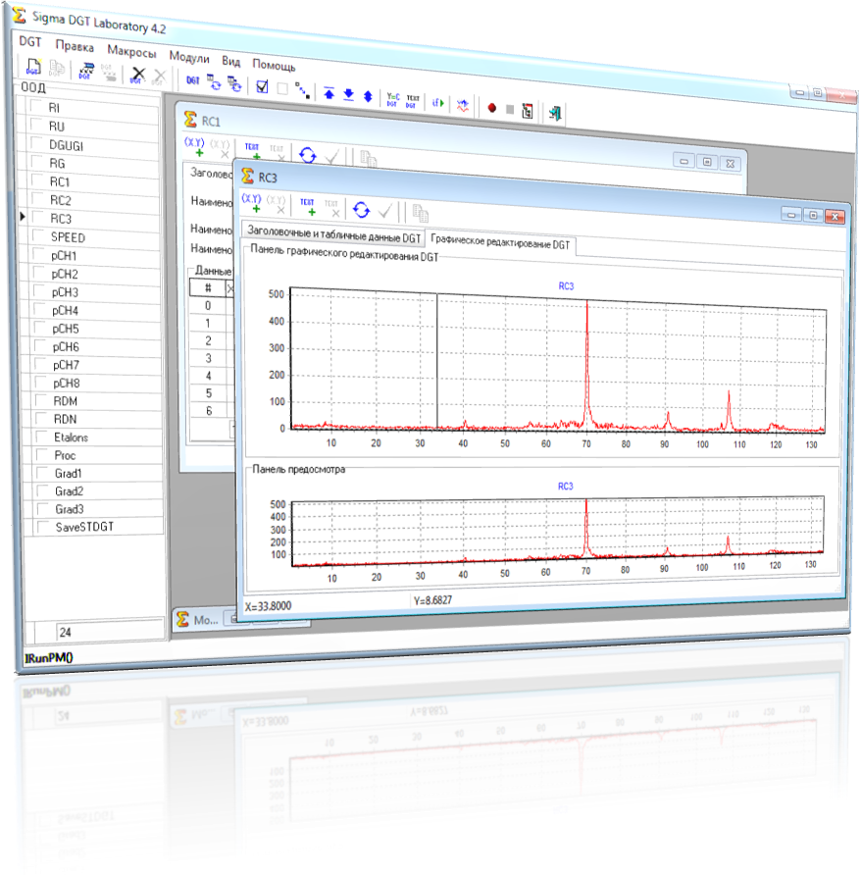This screenshot has width=861, height=875.
Task: Click the checked-box icon in main toolbar
Action: pyautogui.click(x=262, y=86)
